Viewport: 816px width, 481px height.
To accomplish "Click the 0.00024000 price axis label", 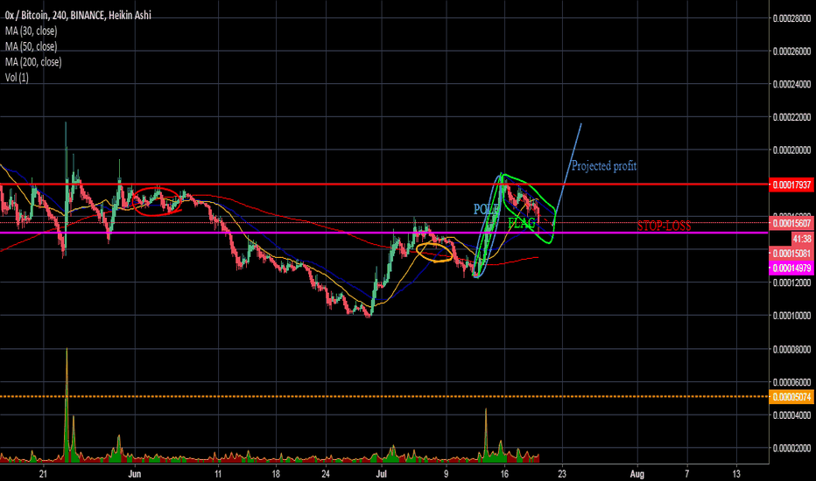I will (x=791, y=84).
